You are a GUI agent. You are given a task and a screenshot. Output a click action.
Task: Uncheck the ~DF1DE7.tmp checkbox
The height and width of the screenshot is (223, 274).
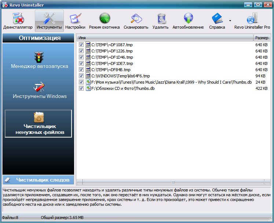tap(81, 63)
